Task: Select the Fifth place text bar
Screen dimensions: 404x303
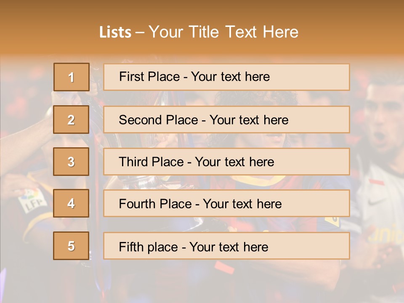Action: tap(226, 246)
